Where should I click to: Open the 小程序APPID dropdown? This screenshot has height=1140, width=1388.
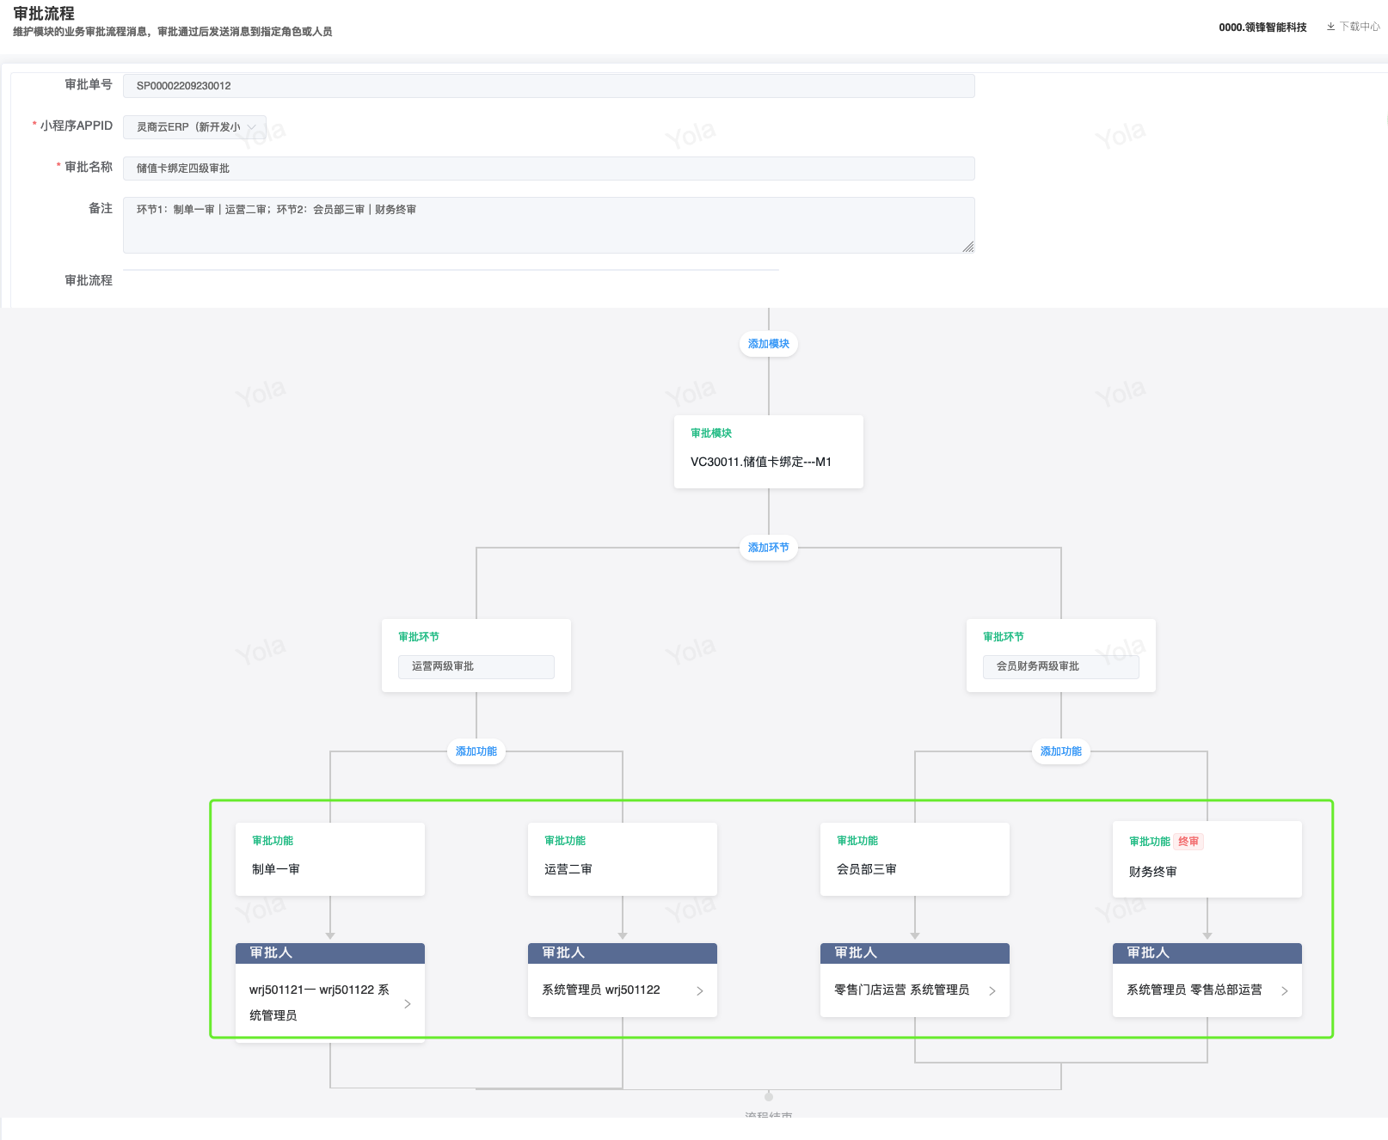pos(194,127)
